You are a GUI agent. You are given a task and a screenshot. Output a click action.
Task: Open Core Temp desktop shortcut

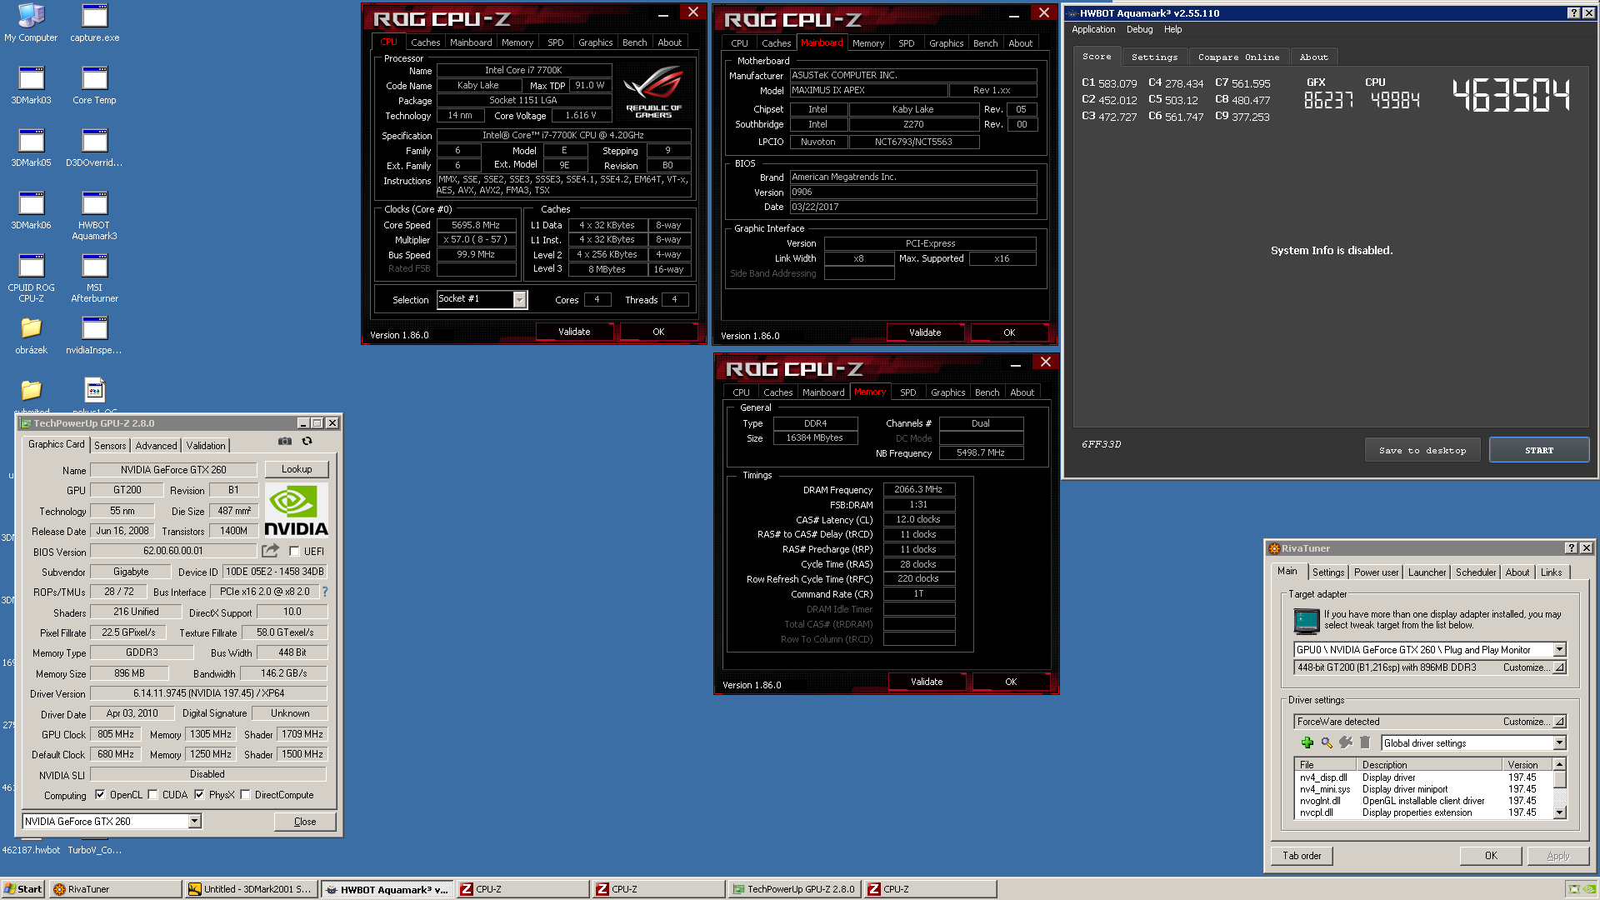(94, 85)
